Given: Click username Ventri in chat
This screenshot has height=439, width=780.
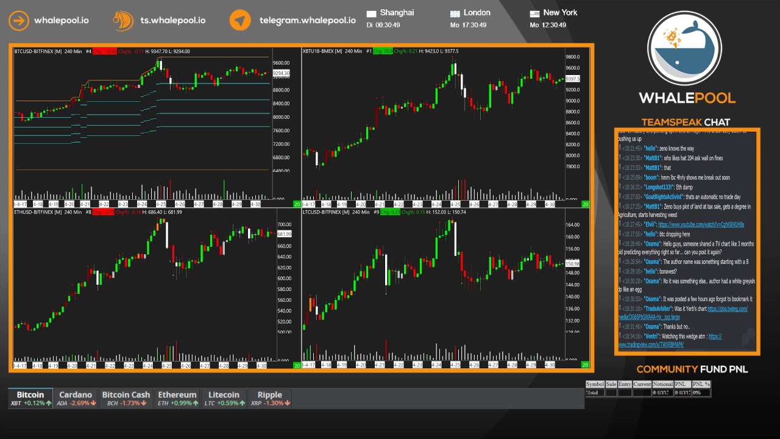Looking at the screenshot, I should [x=651, y=337].
